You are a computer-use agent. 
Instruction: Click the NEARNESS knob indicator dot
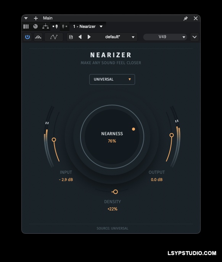[134, 129]
